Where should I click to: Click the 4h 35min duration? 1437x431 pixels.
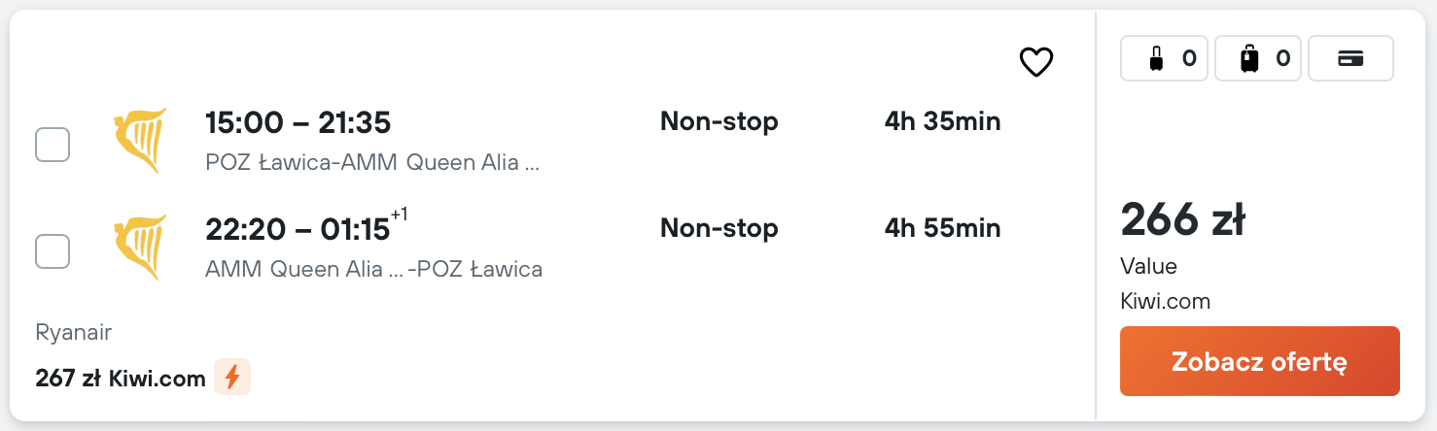click(x=942, y=121)
